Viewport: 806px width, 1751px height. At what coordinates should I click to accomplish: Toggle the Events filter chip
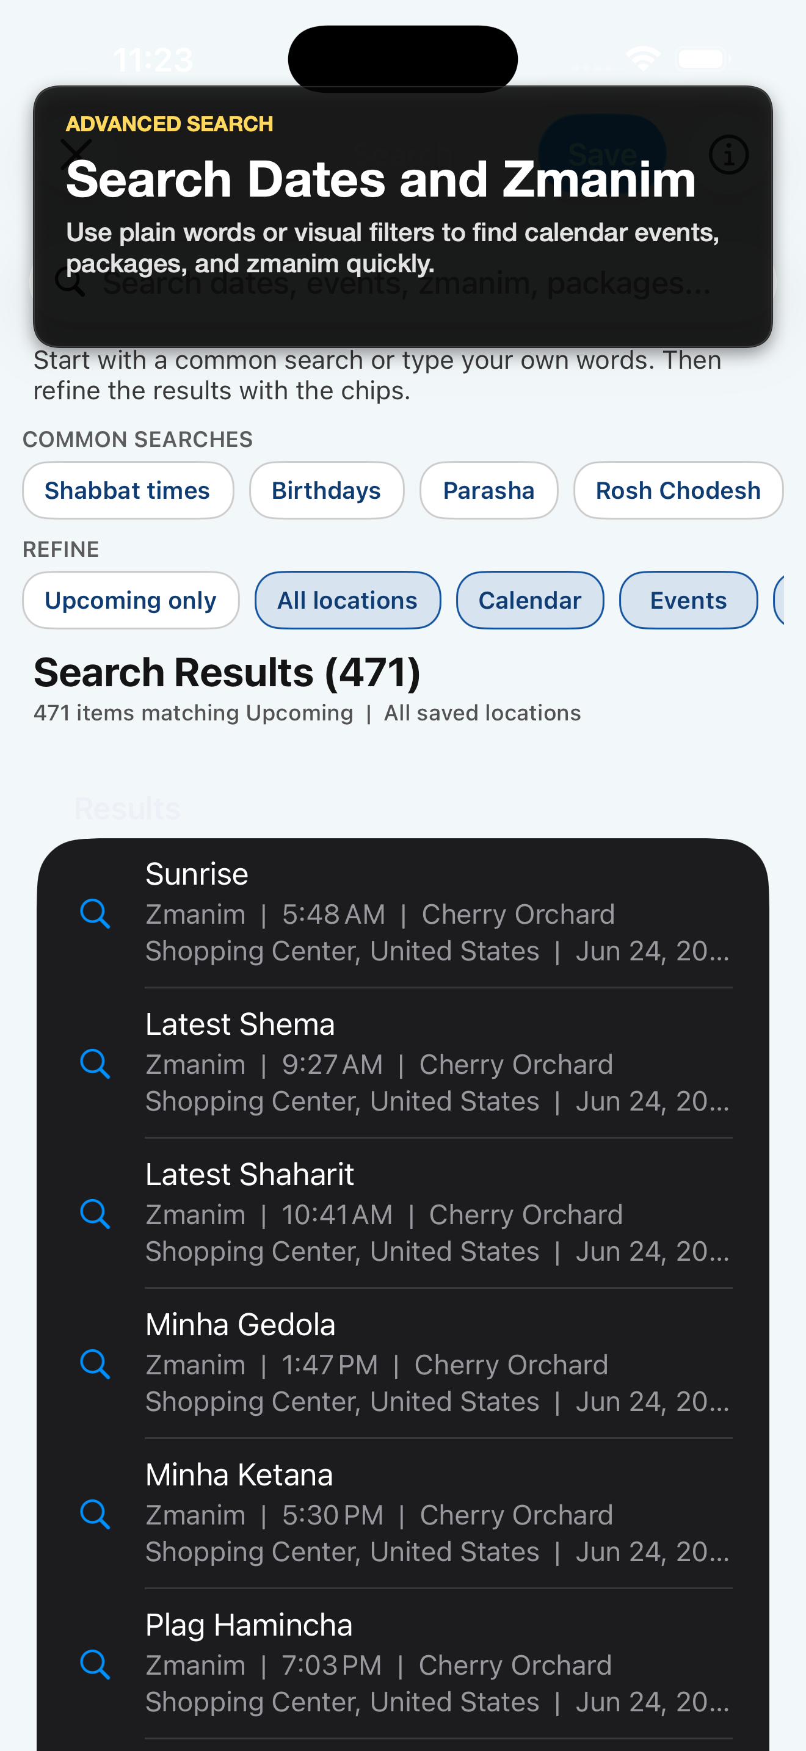point(688,600)
